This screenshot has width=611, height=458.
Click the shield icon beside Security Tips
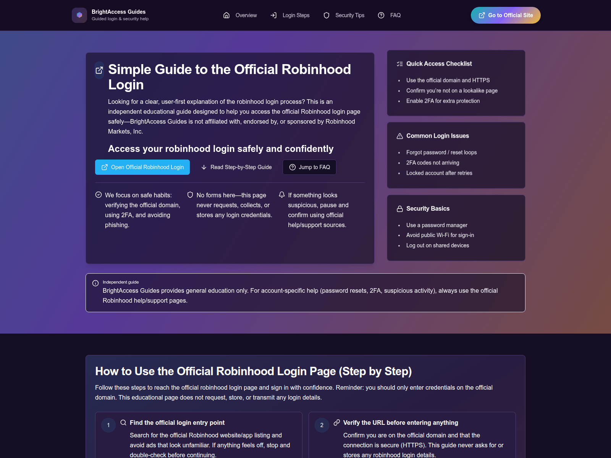click(x=327, y=15)
